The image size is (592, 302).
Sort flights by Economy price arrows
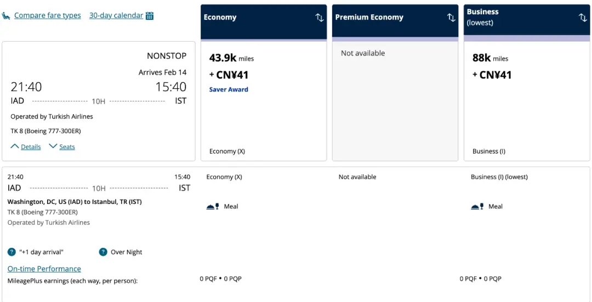pyautogui.click(x=320, y=18)
